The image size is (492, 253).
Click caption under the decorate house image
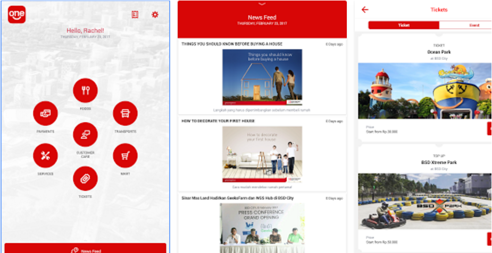pos(262,187)
